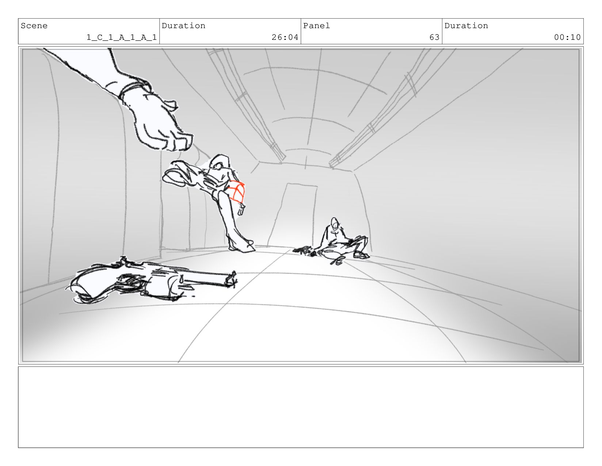The height and width of the screenshot is (466, 602).
Task: Click the "Panel" header label
Action: click(x=317, y=26)
